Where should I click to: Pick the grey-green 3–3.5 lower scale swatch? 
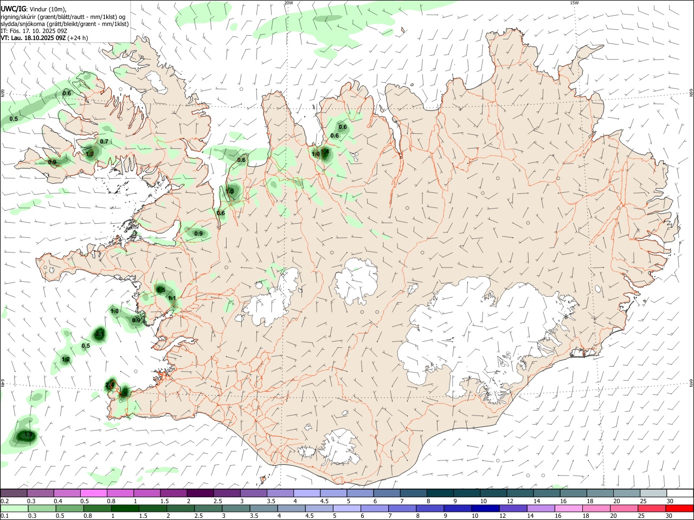coord(236,508)
